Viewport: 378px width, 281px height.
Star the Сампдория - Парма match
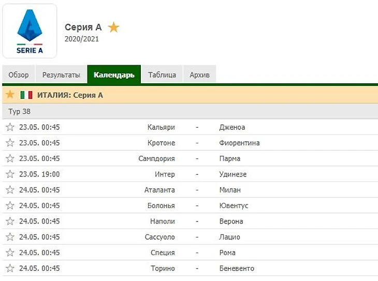point(10,158)
